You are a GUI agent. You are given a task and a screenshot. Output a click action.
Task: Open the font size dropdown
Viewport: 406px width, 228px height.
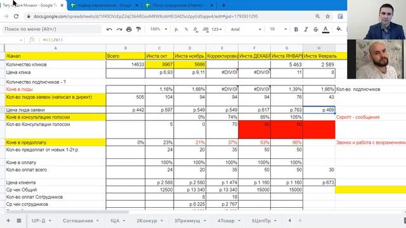point(278,29)
